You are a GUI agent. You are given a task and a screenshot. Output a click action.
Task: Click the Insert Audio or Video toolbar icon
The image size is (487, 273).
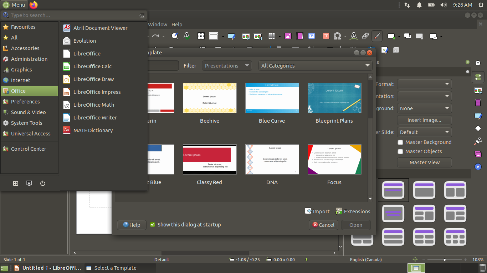pos(299,36)
